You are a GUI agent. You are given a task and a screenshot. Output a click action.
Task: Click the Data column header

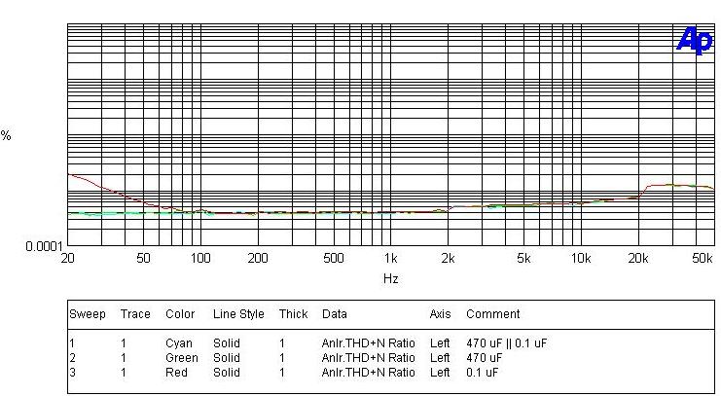click(x=335, y=314)
